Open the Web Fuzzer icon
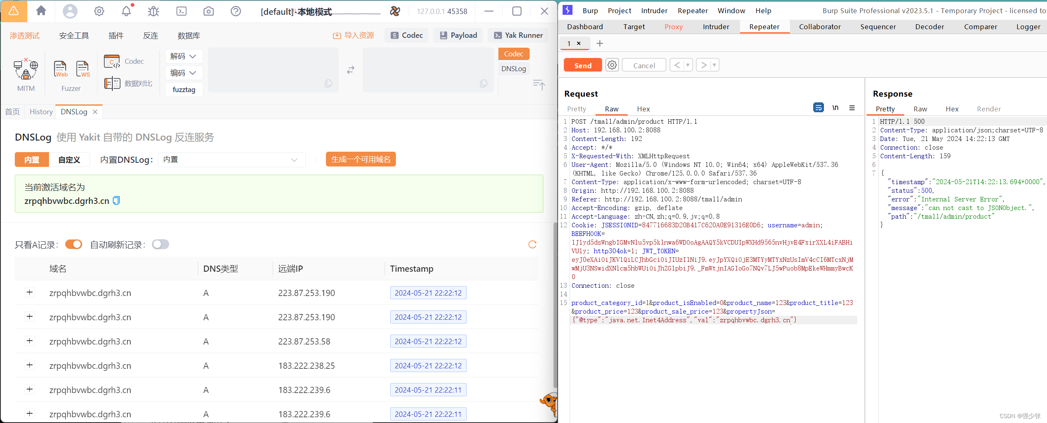Viewport: 1047px width, 423px height. (60, 69)
